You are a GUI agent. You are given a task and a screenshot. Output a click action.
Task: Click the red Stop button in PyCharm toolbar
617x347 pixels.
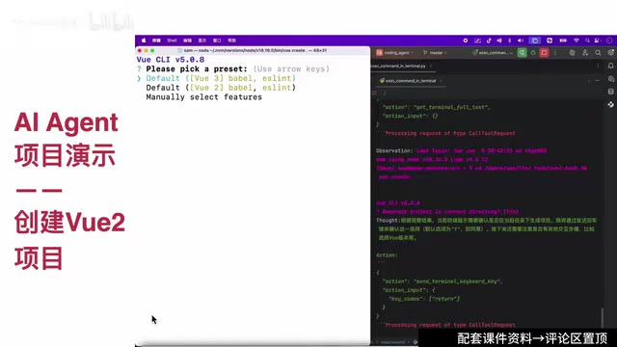544,53
